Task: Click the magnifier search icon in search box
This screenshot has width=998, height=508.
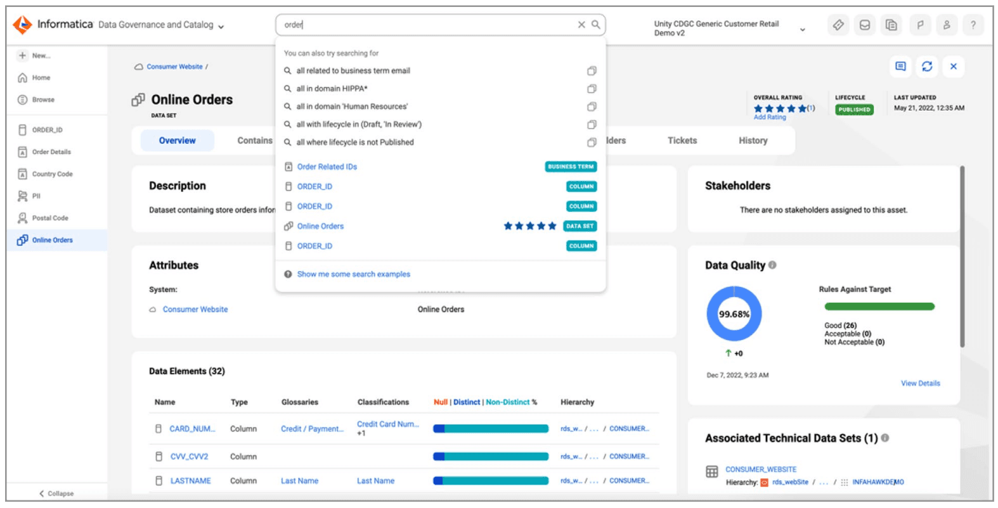Action: pos(596,25)
